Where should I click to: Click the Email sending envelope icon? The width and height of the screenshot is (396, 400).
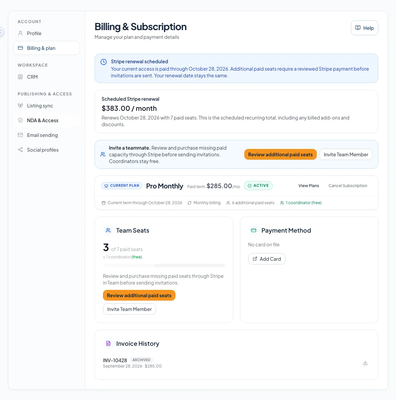(x=20, y=135)
